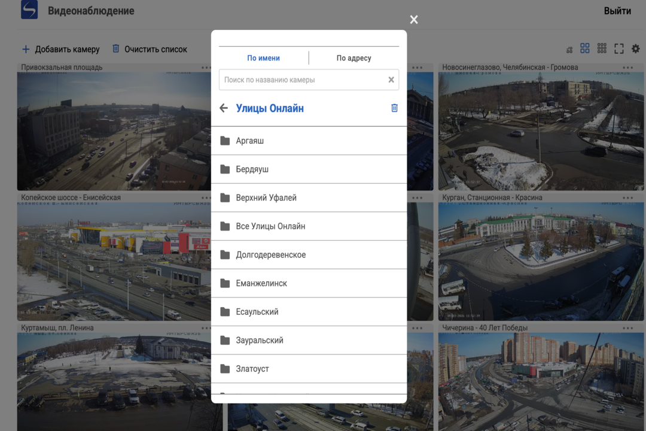This screenshot has width=646, height=431.
Task: Open Куртамыш, пл. Ленина camera feed
Action: pos(114,382)
